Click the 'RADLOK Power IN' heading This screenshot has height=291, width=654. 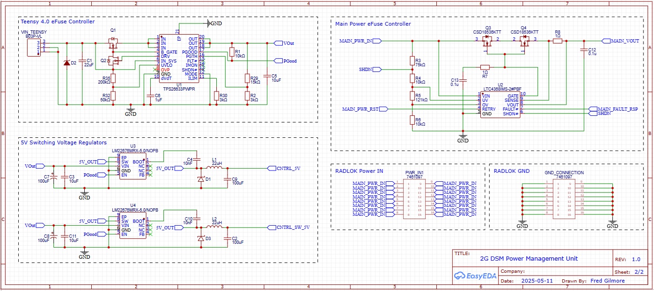pyautogui.click(x=359, y=171)
